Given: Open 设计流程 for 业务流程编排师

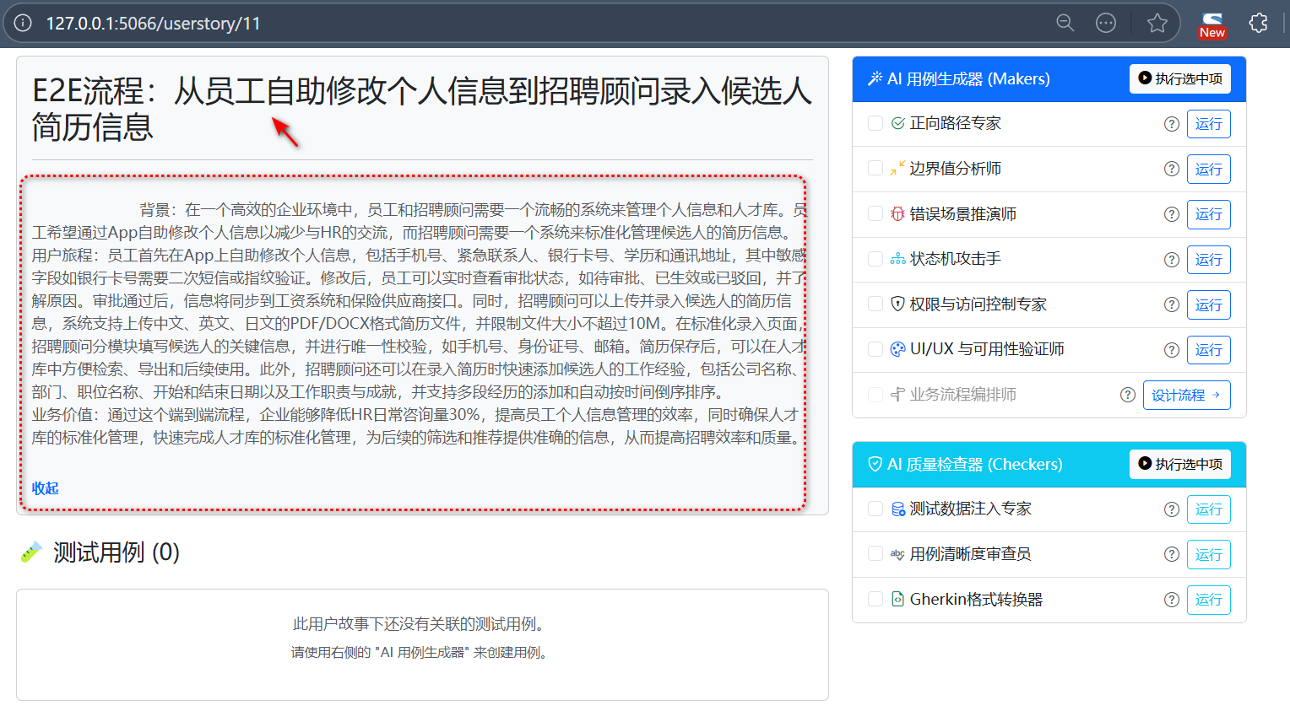Looking at the screenshot, I should coord(1186,396).
